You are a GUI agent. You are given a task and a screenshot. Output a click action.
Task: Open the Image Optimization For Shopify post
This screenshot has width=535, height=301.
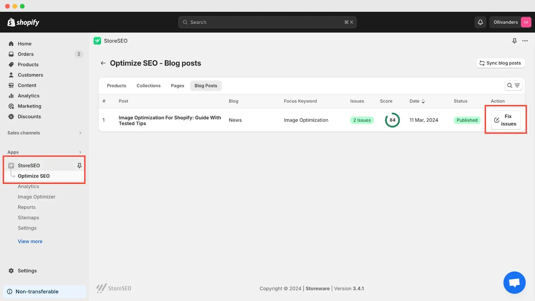point(170,120)
